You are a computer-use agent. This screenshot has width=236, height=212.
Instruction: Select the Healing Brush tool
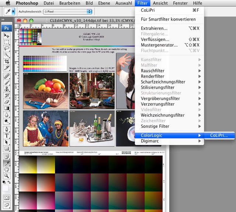pyautogui.click(x=7, y=76)
